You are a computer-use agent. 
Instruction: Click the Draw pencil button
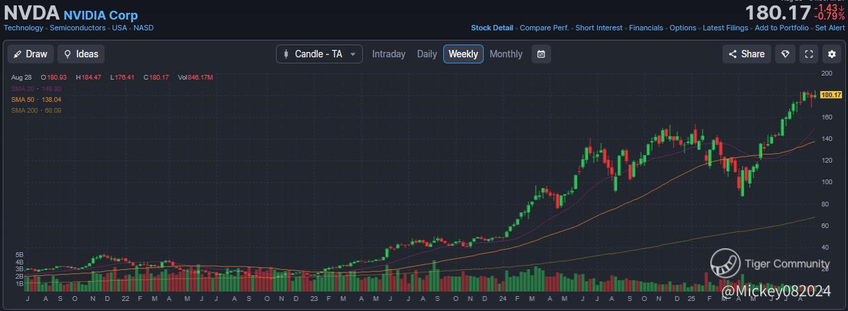(30, 54)
